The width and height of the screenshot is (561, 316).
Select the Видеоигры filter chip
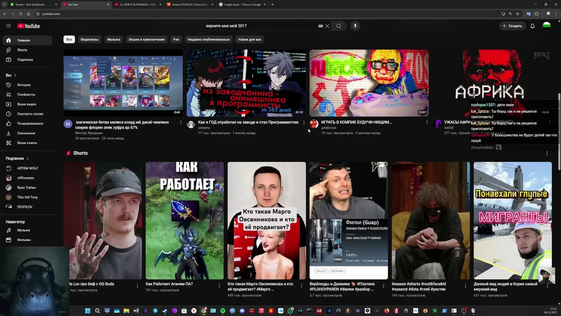tap(89, 39)
